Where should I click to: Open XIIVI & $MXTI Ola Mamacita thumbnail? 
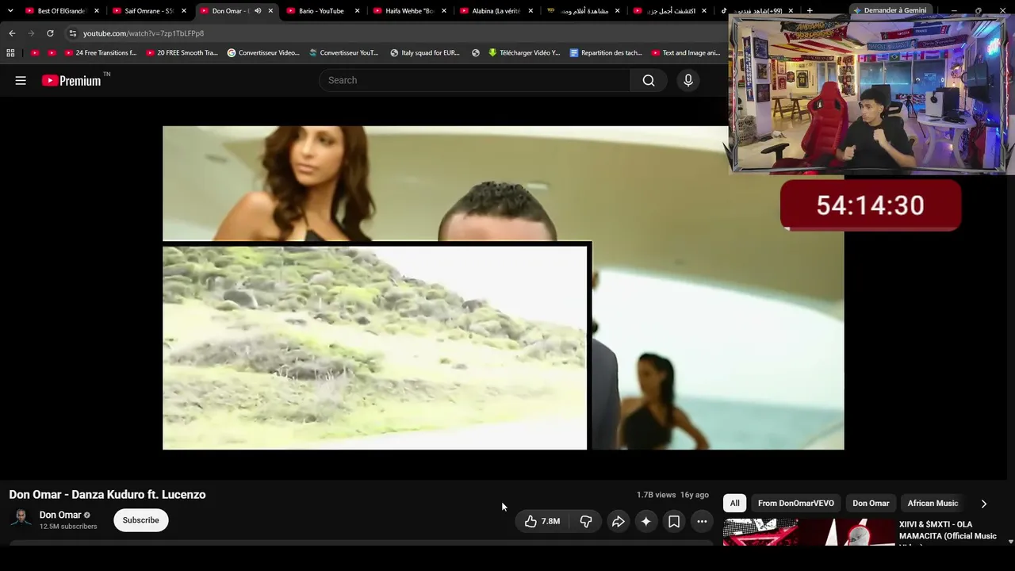[807, 532]
